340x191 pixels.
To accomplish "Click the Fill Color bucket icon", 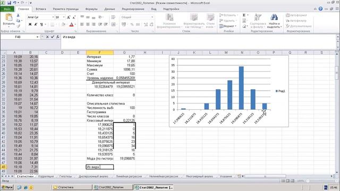I will 63,24.
